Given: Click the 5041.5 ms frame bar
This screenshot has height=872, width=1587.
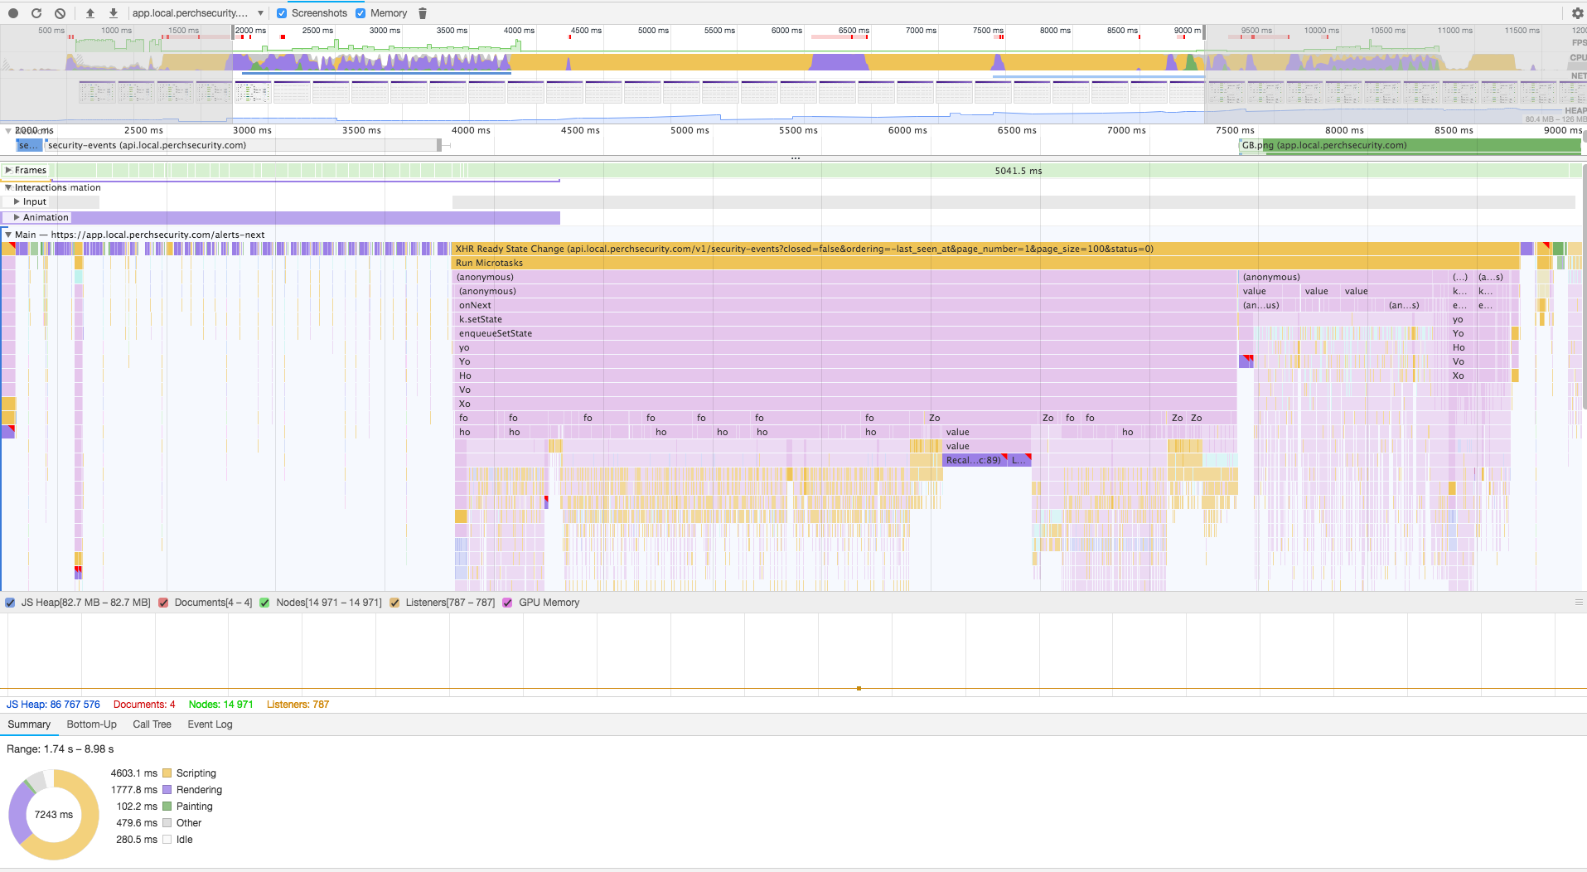Looking at the screenshot, I should [x=1018, y=171].
